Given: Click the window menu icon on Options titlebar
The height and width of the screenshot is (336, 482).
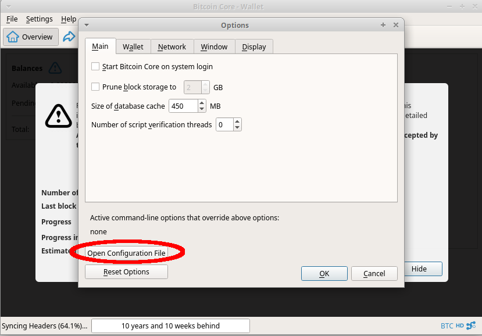Looking at the screenshot, I should [x=86, y=25].
